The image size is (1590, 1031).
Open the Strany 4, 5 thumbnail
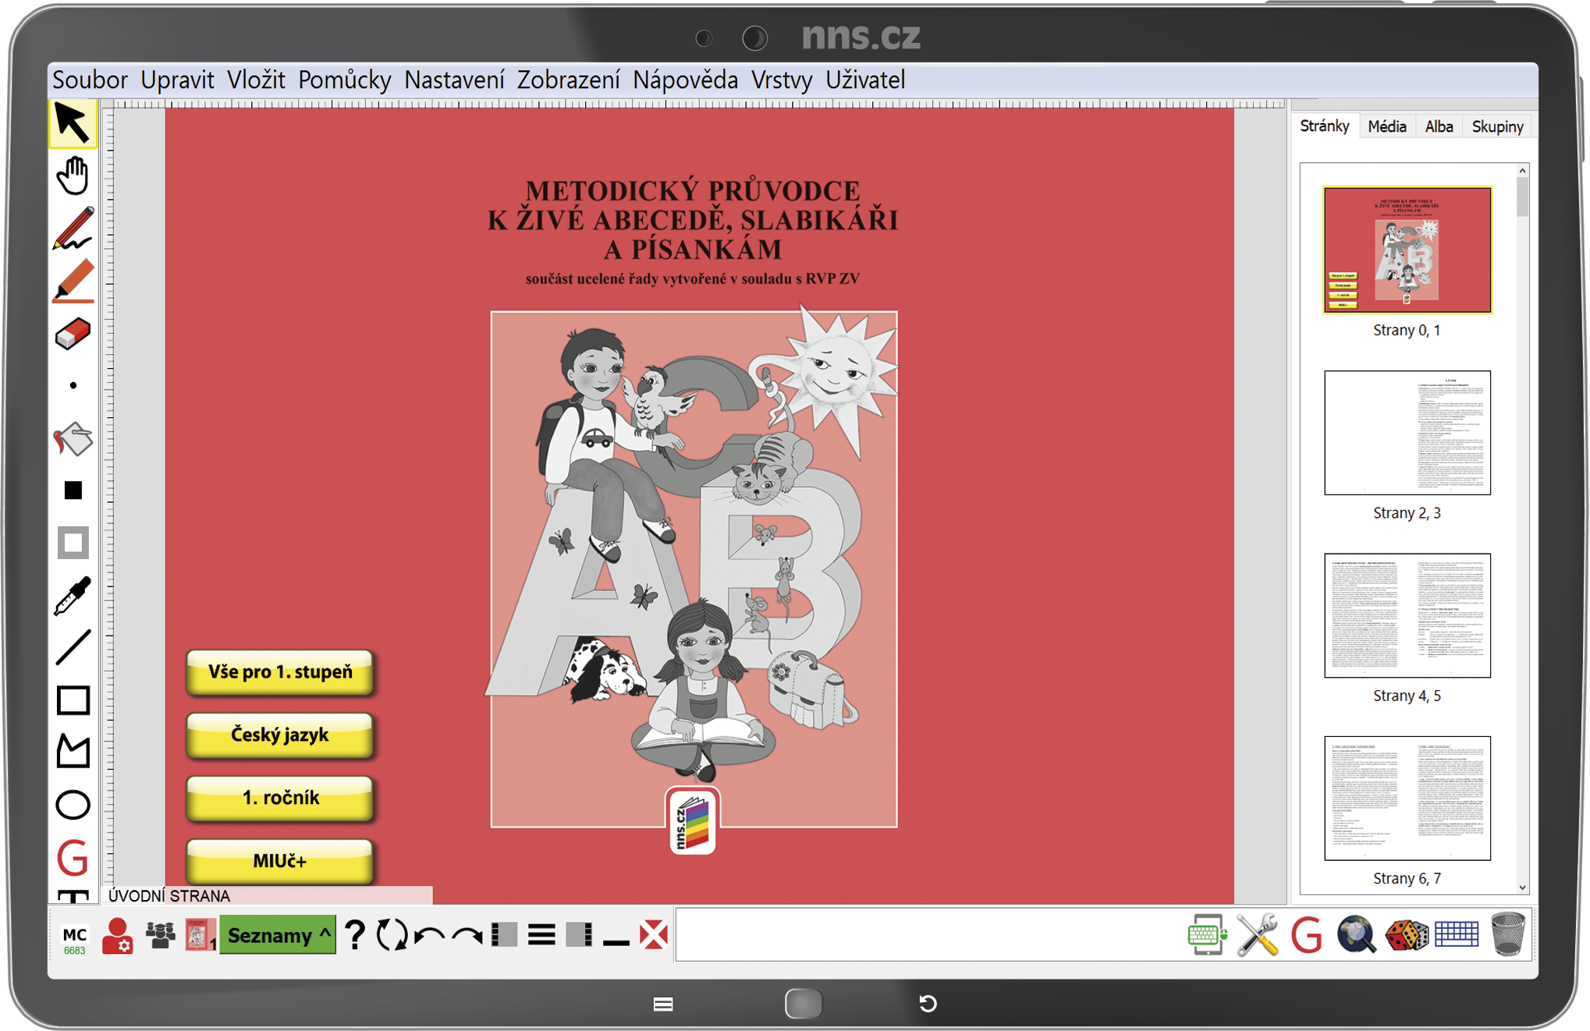1407,615
